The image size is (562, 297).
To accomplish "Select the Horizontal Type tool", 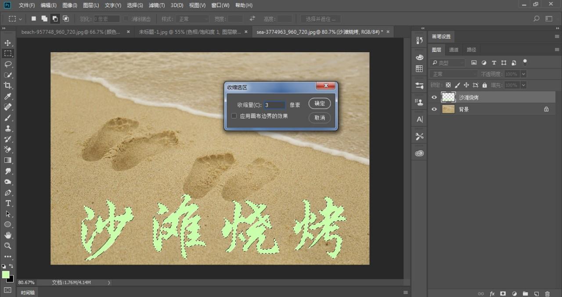I will click(8, 203).
